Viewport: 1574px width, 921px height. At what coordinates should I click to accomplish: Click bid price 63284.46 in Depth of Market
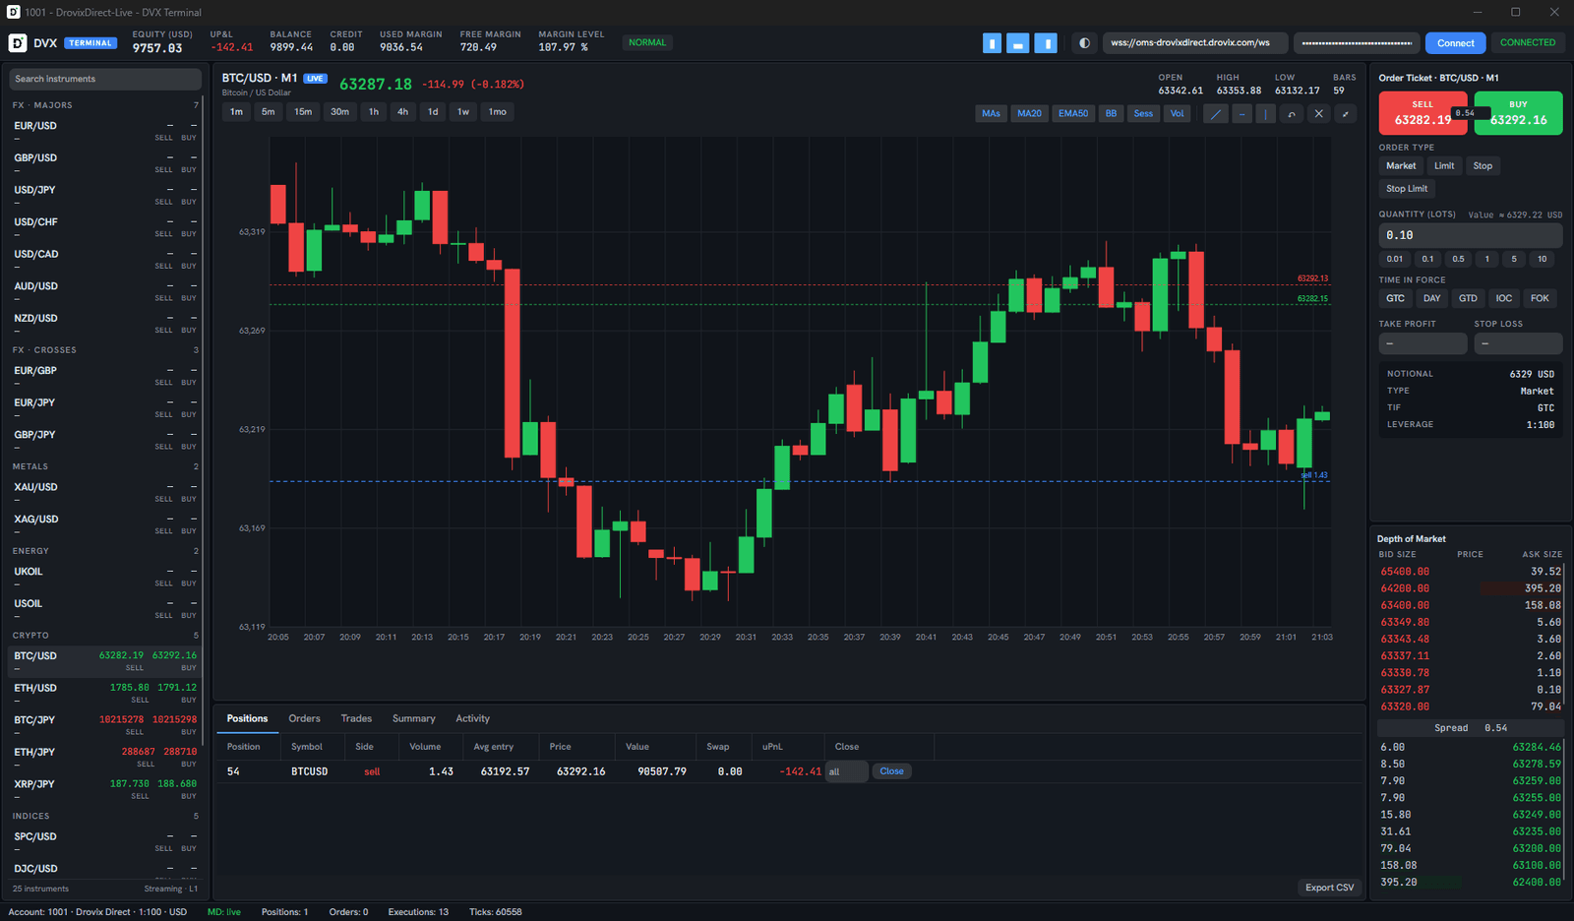[x=1537, y=747]
